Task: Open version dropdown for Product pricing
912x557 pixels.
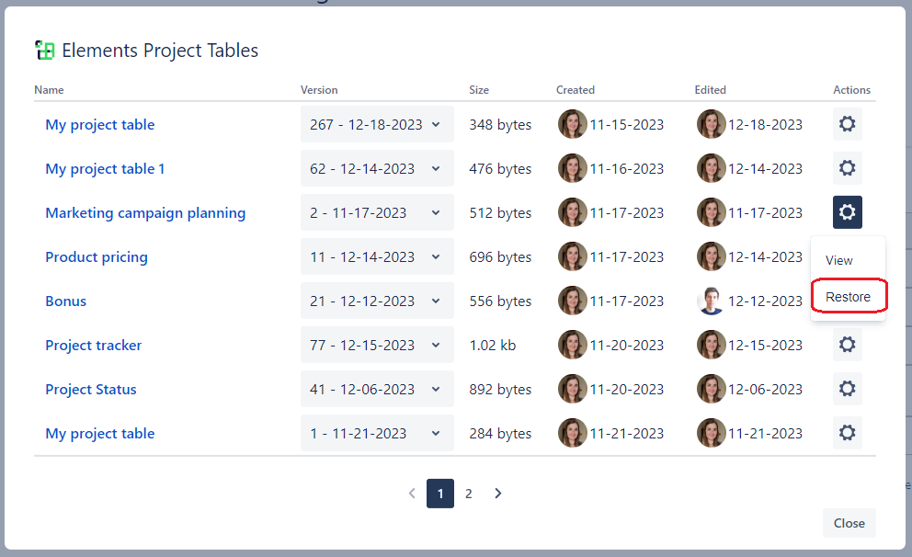Action: click(377, 257)
